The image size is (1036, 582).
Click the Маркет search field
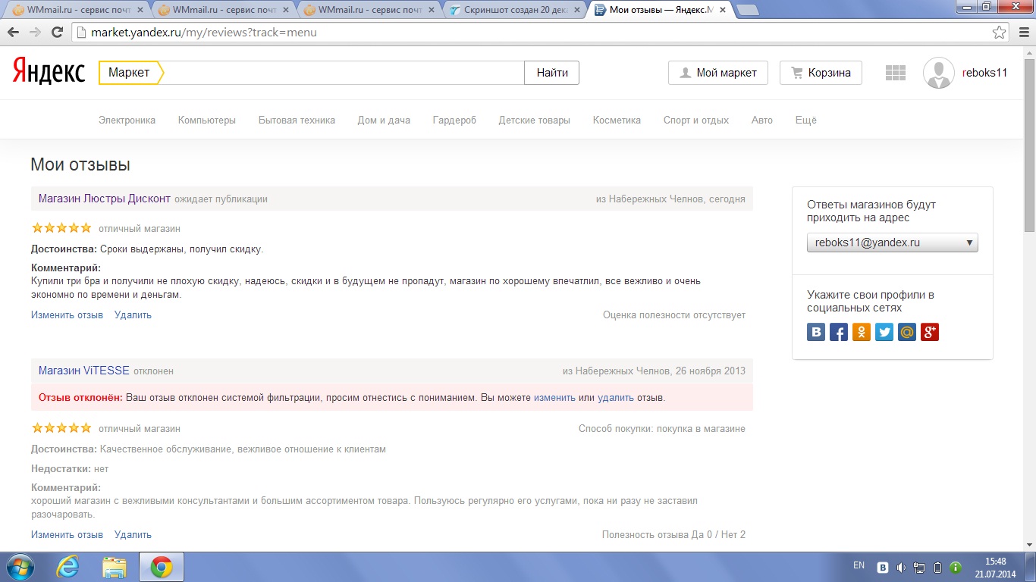click(x=344, y=73)
